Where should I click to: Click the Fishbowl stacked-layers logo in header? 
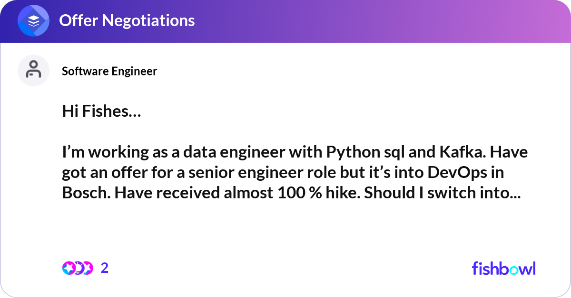[x=34, y=21]
